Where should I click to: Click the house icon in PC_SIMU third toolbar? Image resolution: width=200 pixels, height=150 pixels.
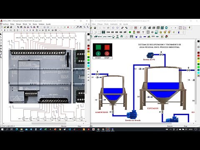click(x=166, y=37)
